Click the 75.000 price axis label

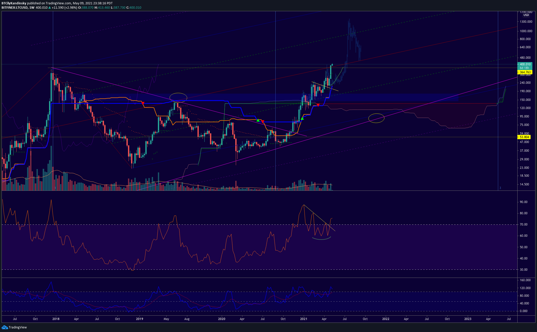[524, 125]
